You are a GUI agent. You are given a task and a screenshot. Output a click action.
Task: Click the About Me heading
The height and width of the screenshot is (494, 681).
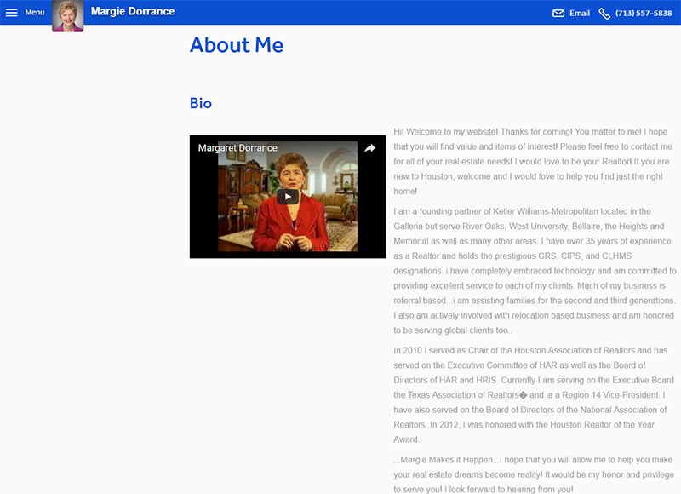click(237, 45)
